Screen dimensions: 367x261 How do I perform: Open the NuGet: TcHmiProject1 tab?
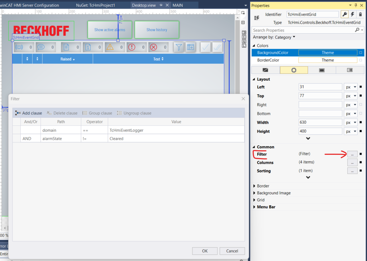point(95,5)
